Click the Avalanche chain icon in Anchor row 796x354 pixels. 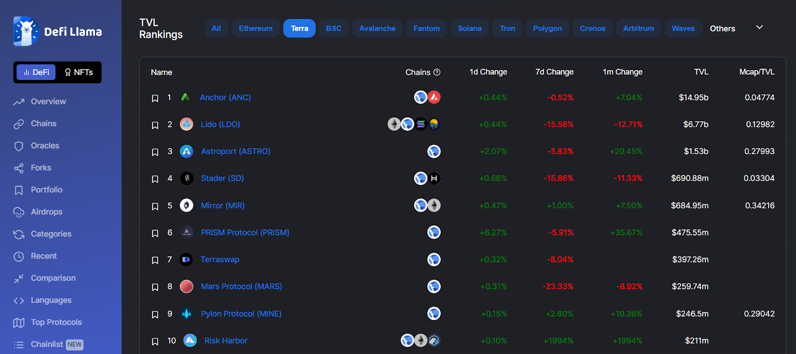(434, 97)
